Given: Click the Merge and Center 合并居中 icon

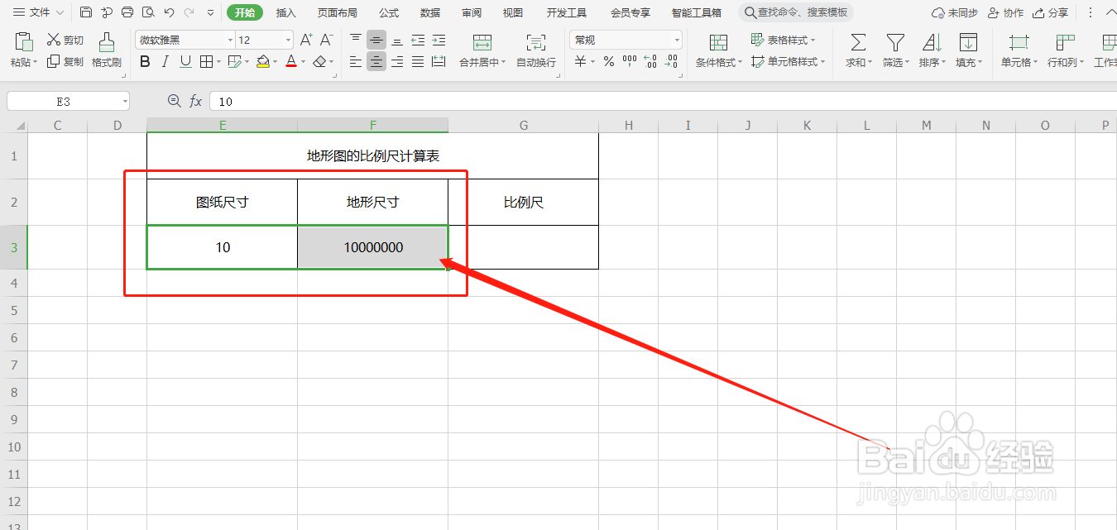Looking at the screenshot, I should 482,43.
